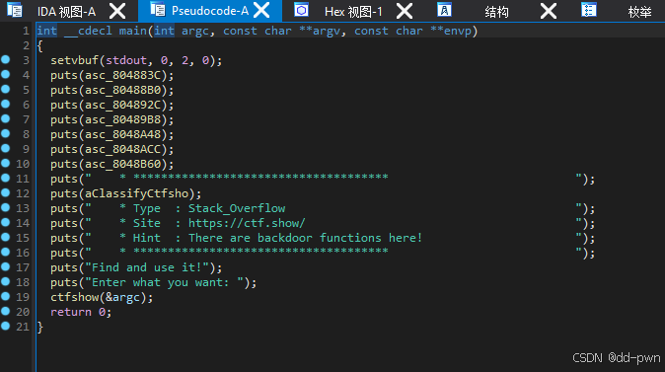The height and width of the screenshot is (372, 665).
Task: Close the IDA 视图-A tab
Action: click(x=117, y=11)
